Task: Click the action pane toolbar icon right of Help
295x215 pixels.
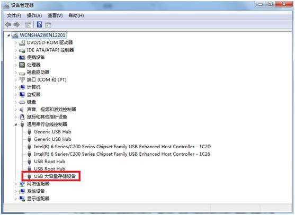Action: click(x=48, y=25)
